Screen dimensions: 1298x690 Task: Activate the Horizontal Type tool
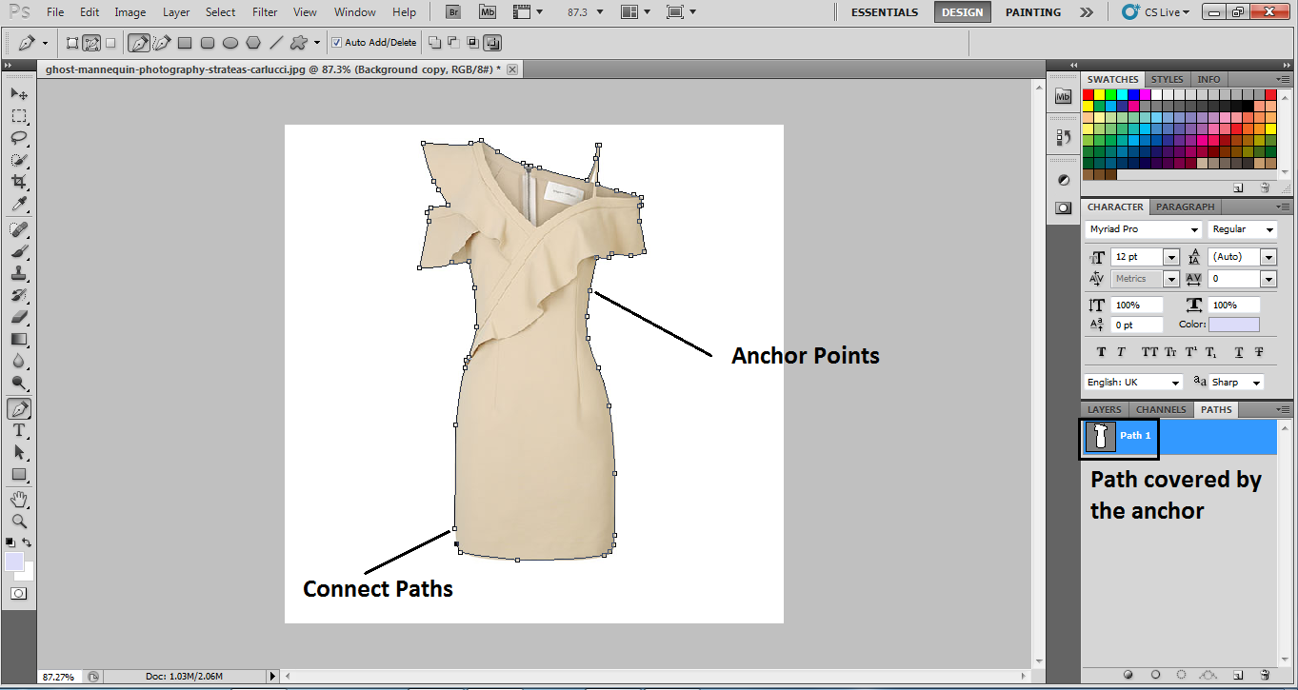point(19,430)
